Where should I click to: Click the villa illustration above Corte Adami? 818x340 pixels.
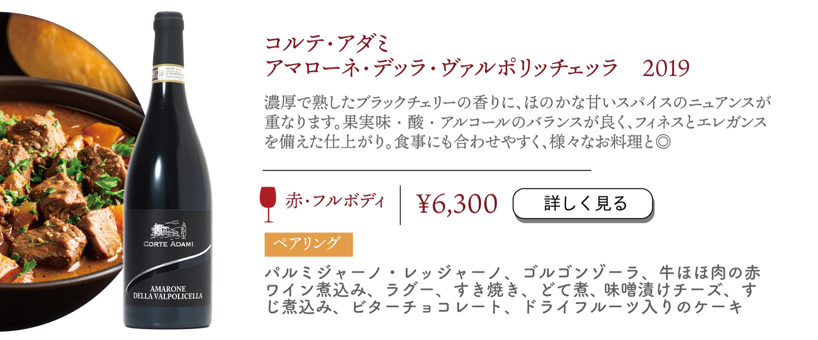click(168, 229)
